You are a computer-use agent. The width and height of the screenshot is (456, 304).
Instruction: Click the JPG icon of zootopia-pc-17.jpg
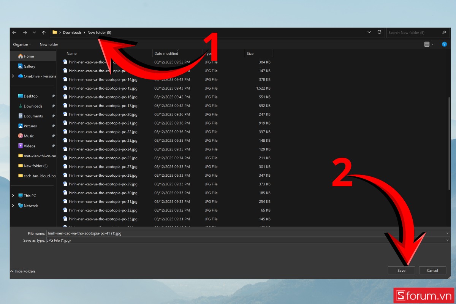[x=65, y=106]
